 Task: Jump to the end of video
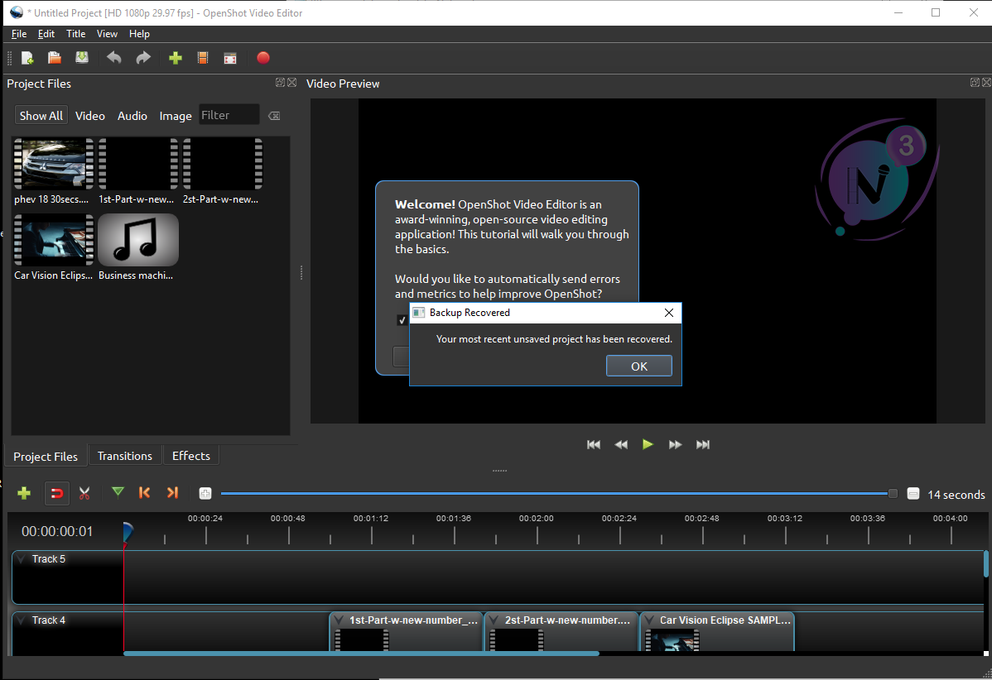pyautogui.click(x=703, y=444)
